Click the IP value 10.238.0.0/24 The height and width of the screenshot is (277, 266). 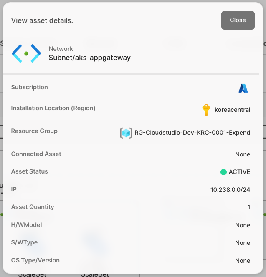(x=230, y=190)
